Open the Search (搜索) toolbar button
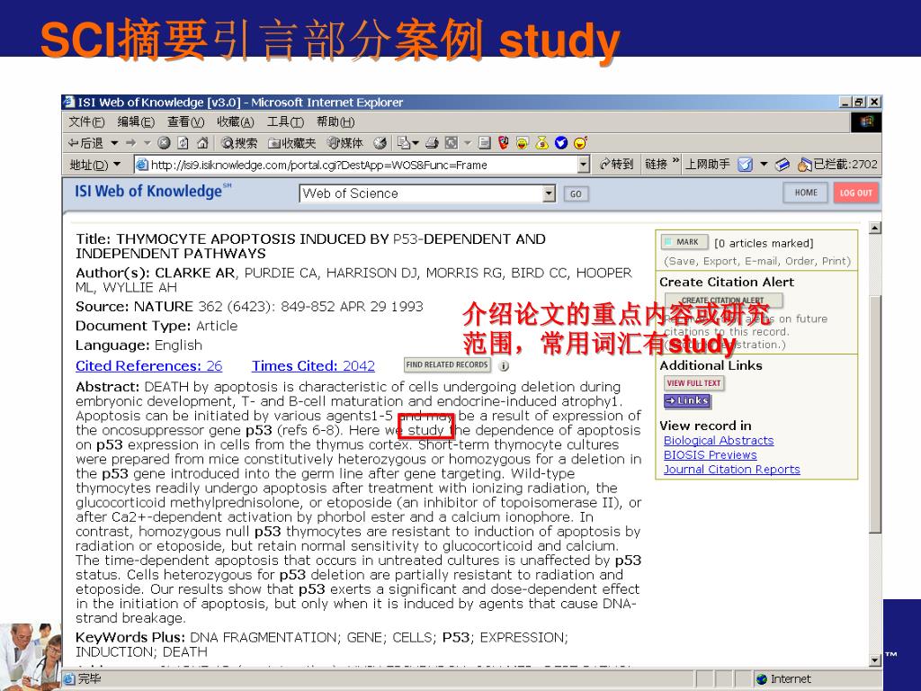 239,143
